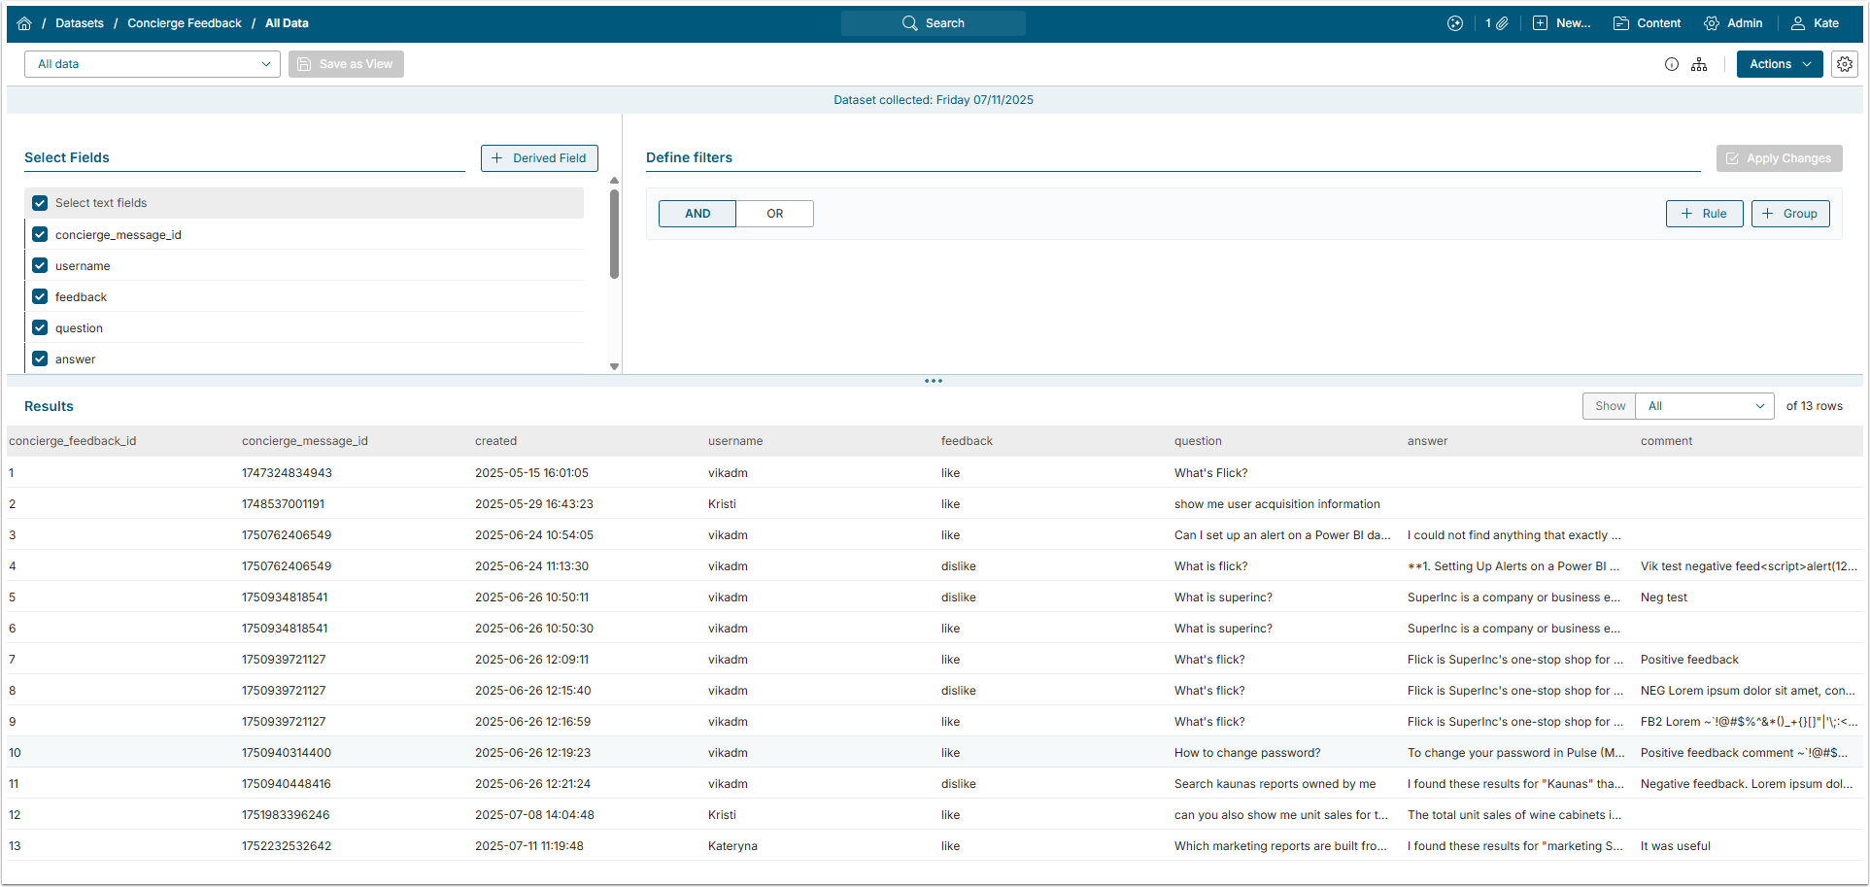This screenshot has width=1870, height=887.
Task: Uncheck the feedback field checkbox
Action: click(x=40, y=296)
